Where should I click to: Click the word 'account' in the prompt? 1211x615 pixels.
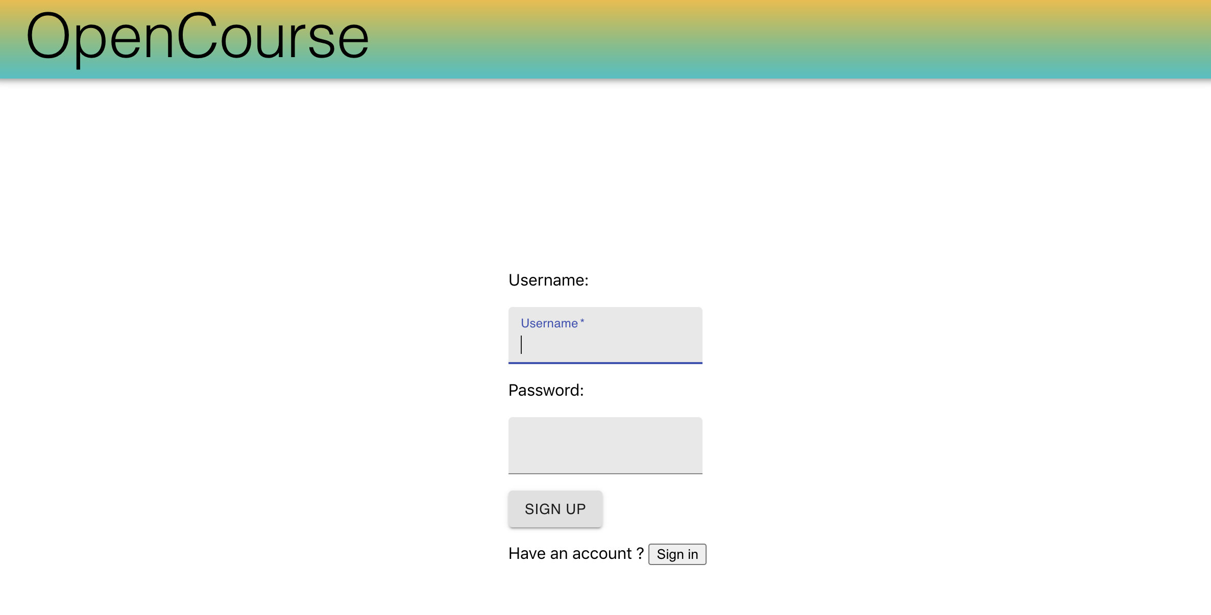601,553
